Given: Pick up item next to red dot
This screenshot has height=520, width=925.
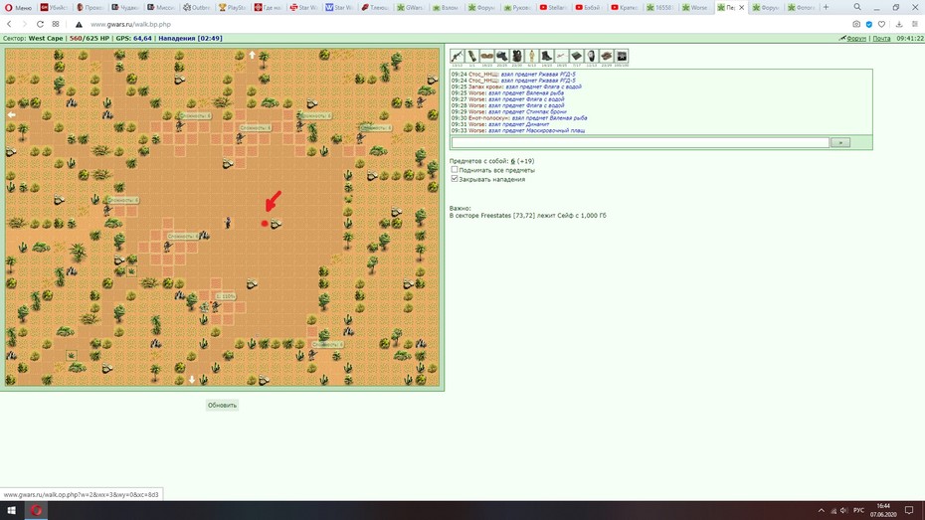Looking at the screenshot, I should tap(277, 224).
